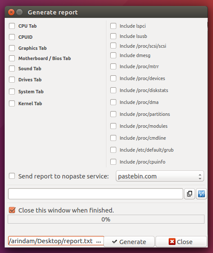213x253 pixels.
Task: Click the empty nopaste link text field
Action: coord(95,194)
